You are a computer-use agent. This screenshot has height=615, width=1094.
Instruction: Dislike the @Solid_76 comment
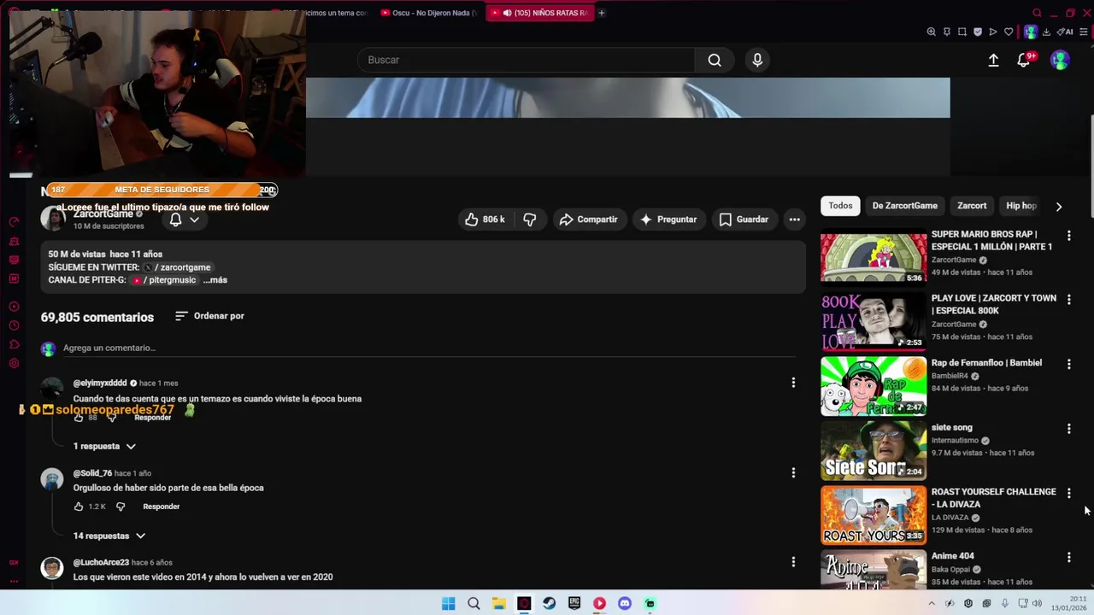[x=121, y=507]
